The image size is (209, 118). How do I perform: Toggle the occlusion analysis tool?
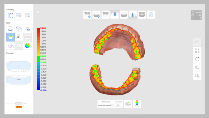(10, 37)
